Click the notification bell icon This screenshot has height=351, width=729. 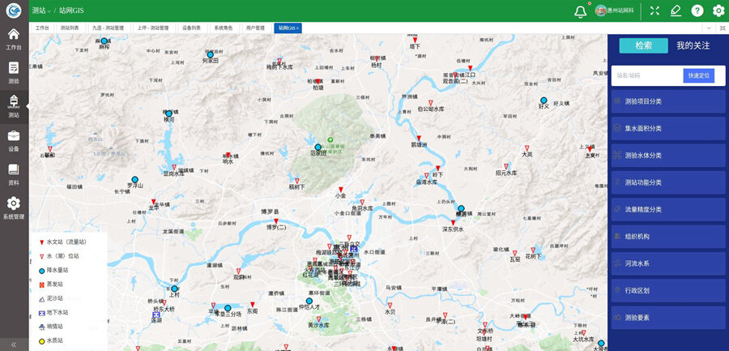(580, 11)
